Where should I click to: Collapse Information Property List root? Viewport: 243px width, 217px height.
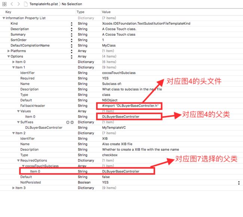(x=4, y=18)
